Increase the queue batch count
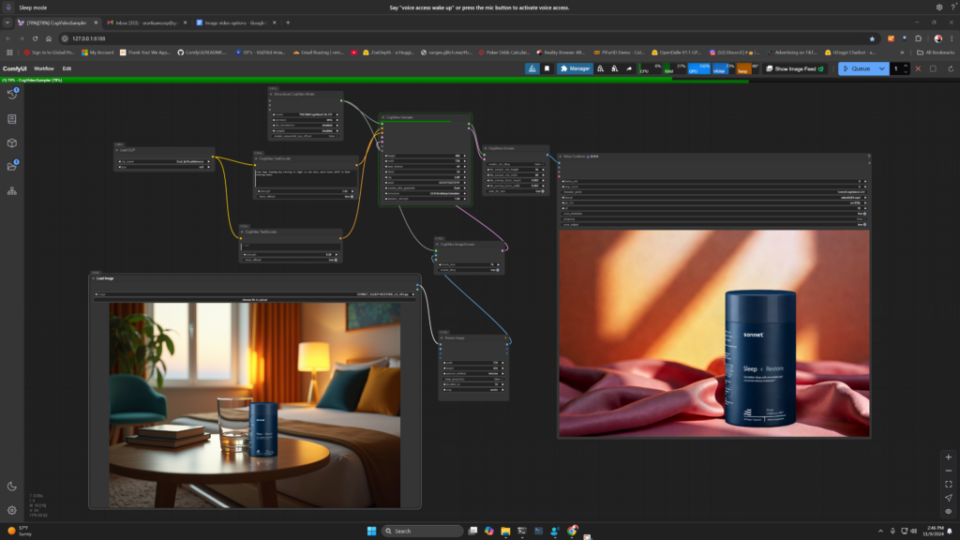 point(906,66)
